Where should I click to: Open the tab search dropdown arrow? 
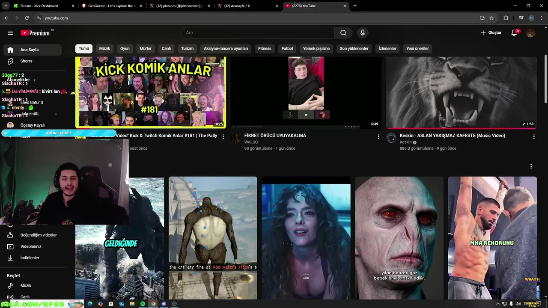pos(6,6)
